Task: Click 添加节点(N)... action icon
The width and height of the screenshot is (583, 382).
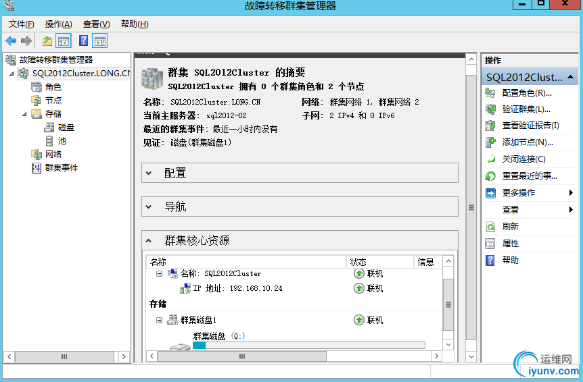Action: 490,142
